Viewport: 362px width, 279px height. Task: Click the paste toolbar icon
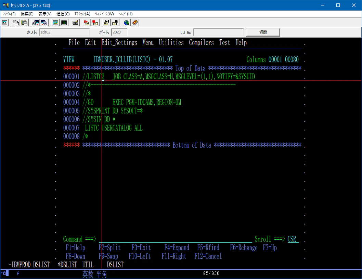point(24,23)
